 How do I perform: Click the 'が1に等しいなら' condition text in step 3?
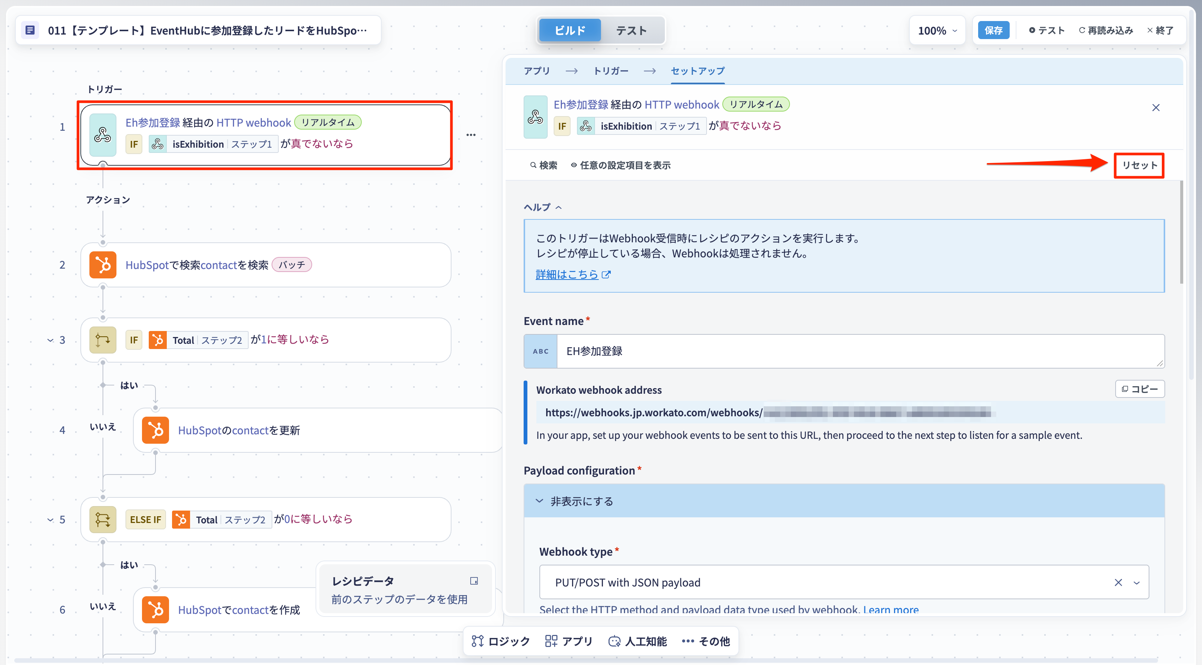pyautogui.click(x=290, y=339)
